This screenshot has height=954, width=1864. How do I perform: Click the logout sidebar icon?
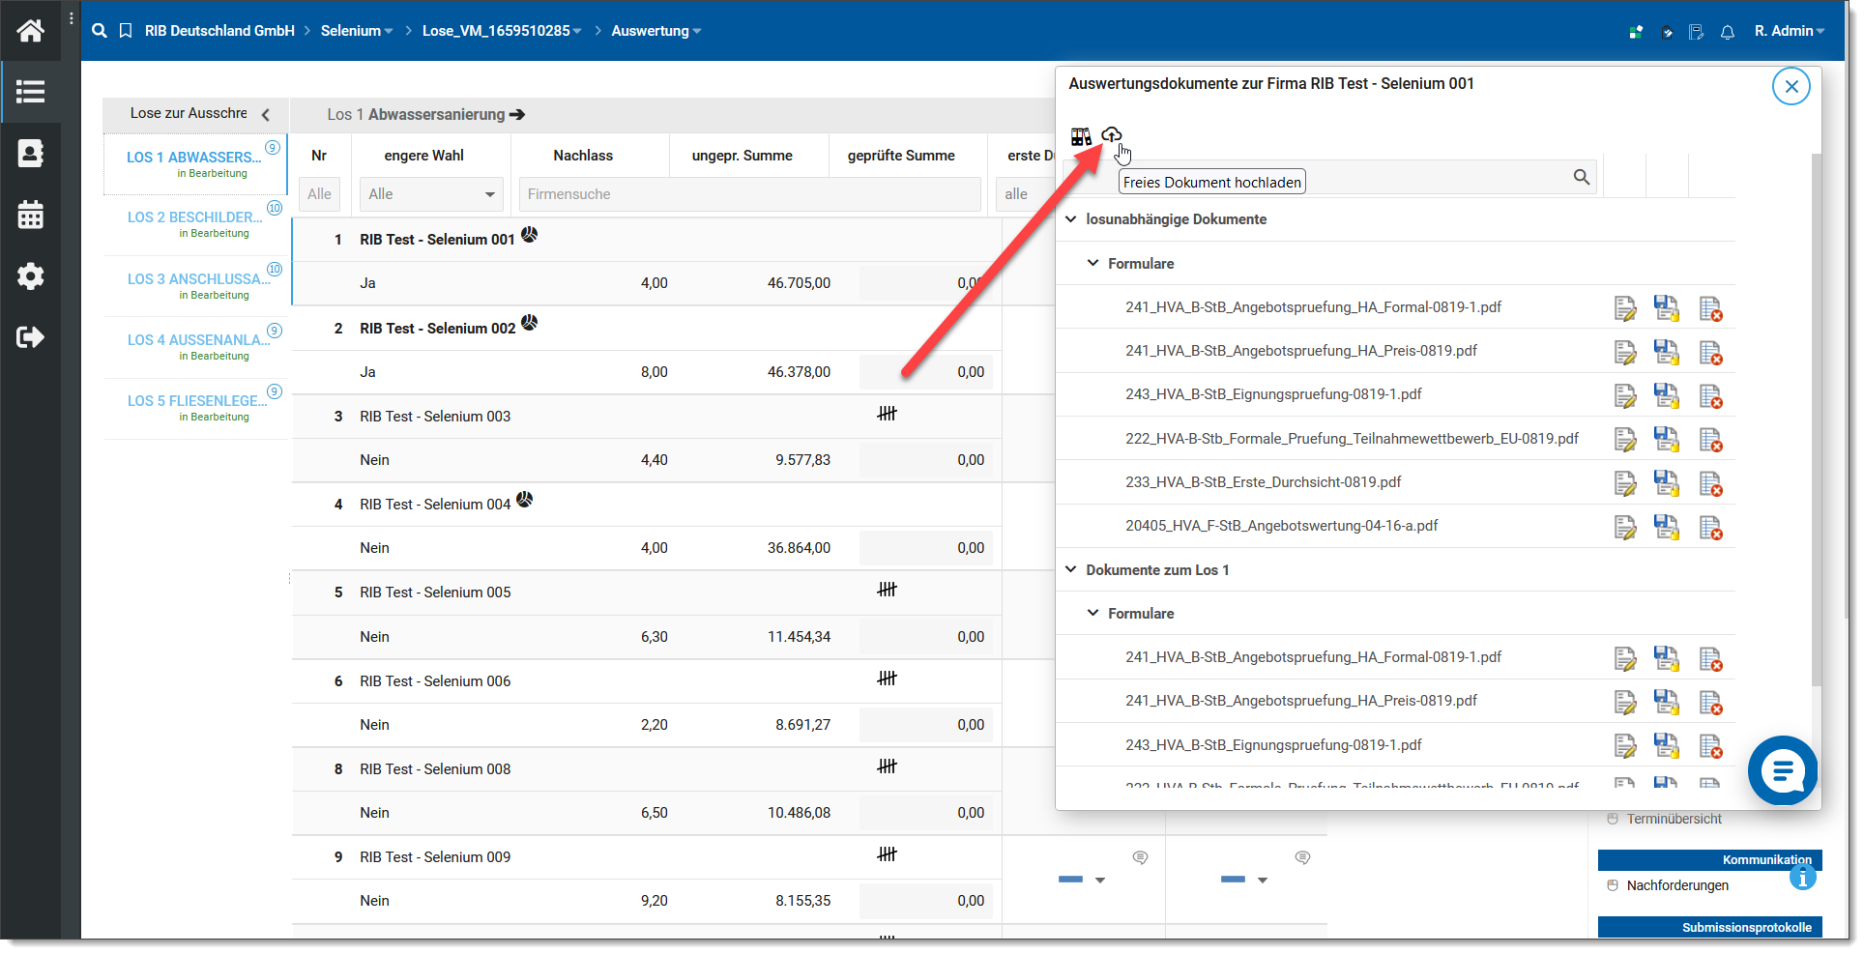(30, 337)
